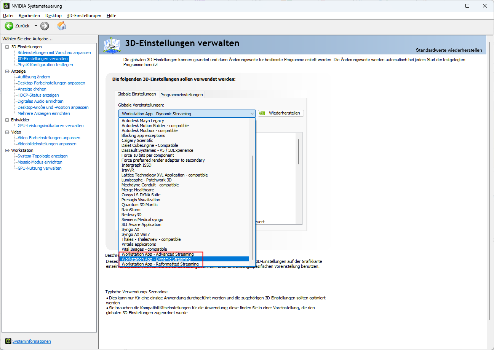
Task: Click the grey forward arrow icon
Action: pos(45,26)
